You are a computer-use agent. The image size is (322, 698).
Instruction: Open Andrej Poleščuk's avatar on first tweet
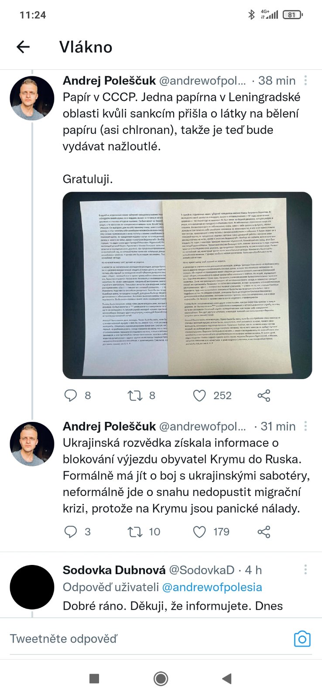[32, 99]
